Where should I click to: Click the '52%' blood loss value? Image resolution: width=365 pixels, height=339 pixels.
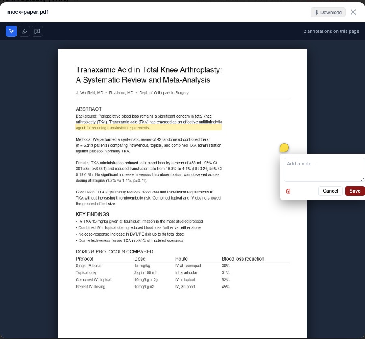coord(225,280)
